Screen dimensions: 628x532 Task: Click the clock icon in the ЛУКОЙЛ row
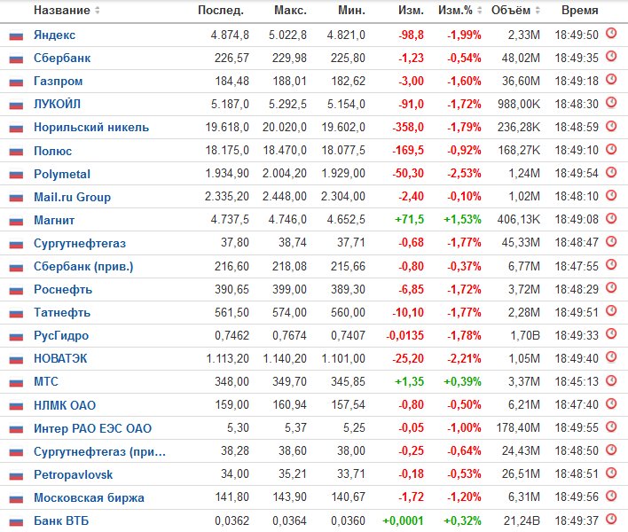(611, 103)
